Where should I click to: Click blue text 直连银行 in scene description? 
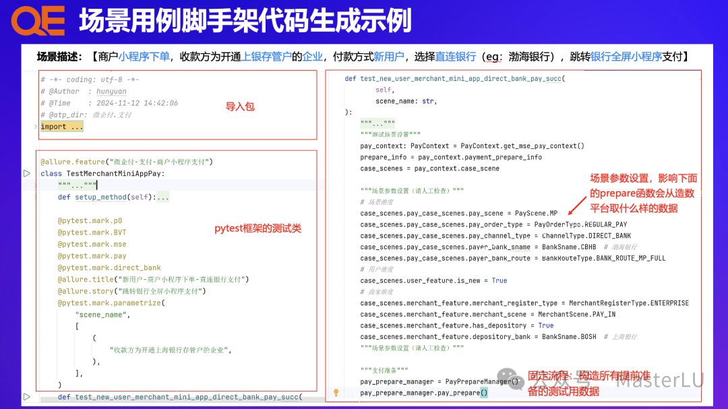click(456, 57)
